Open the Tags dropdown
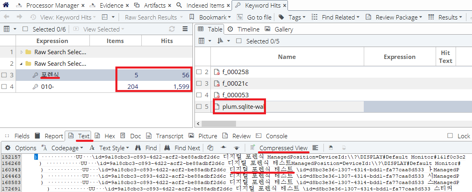Image resolution: width=472 pixels, height=192 pixels. pyautogui.click(x=292, y=17)
